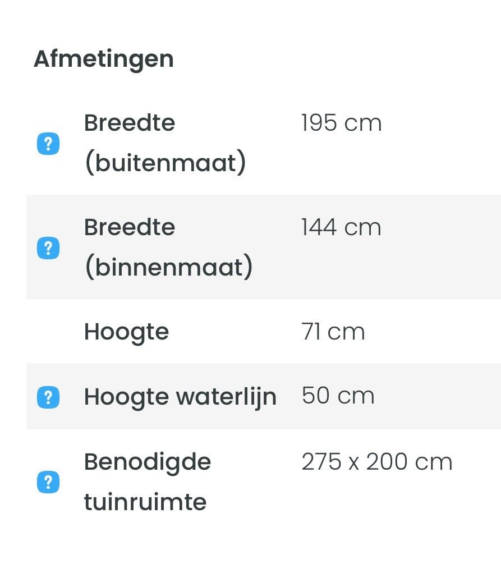Open help icon for Breedte (buitenmaat)
Image resolution: width=501 pixels, height=573 pixels.
pyautogui.click(x=48, y=144)
